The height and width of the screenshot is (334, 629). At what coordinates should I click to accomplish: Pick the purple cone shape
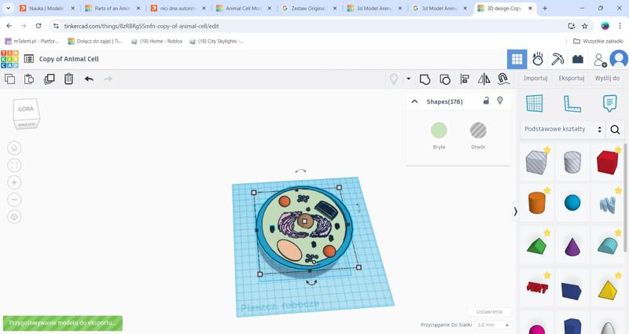(x=572, y=246)
